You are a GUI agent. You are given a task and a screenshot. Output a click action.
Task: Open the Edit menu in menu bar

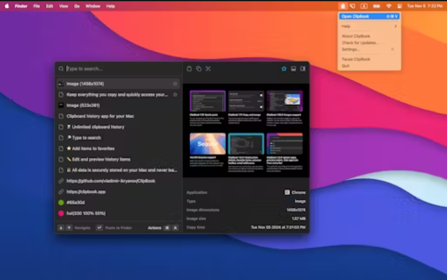pyautogui.click(x=50, y=6)
